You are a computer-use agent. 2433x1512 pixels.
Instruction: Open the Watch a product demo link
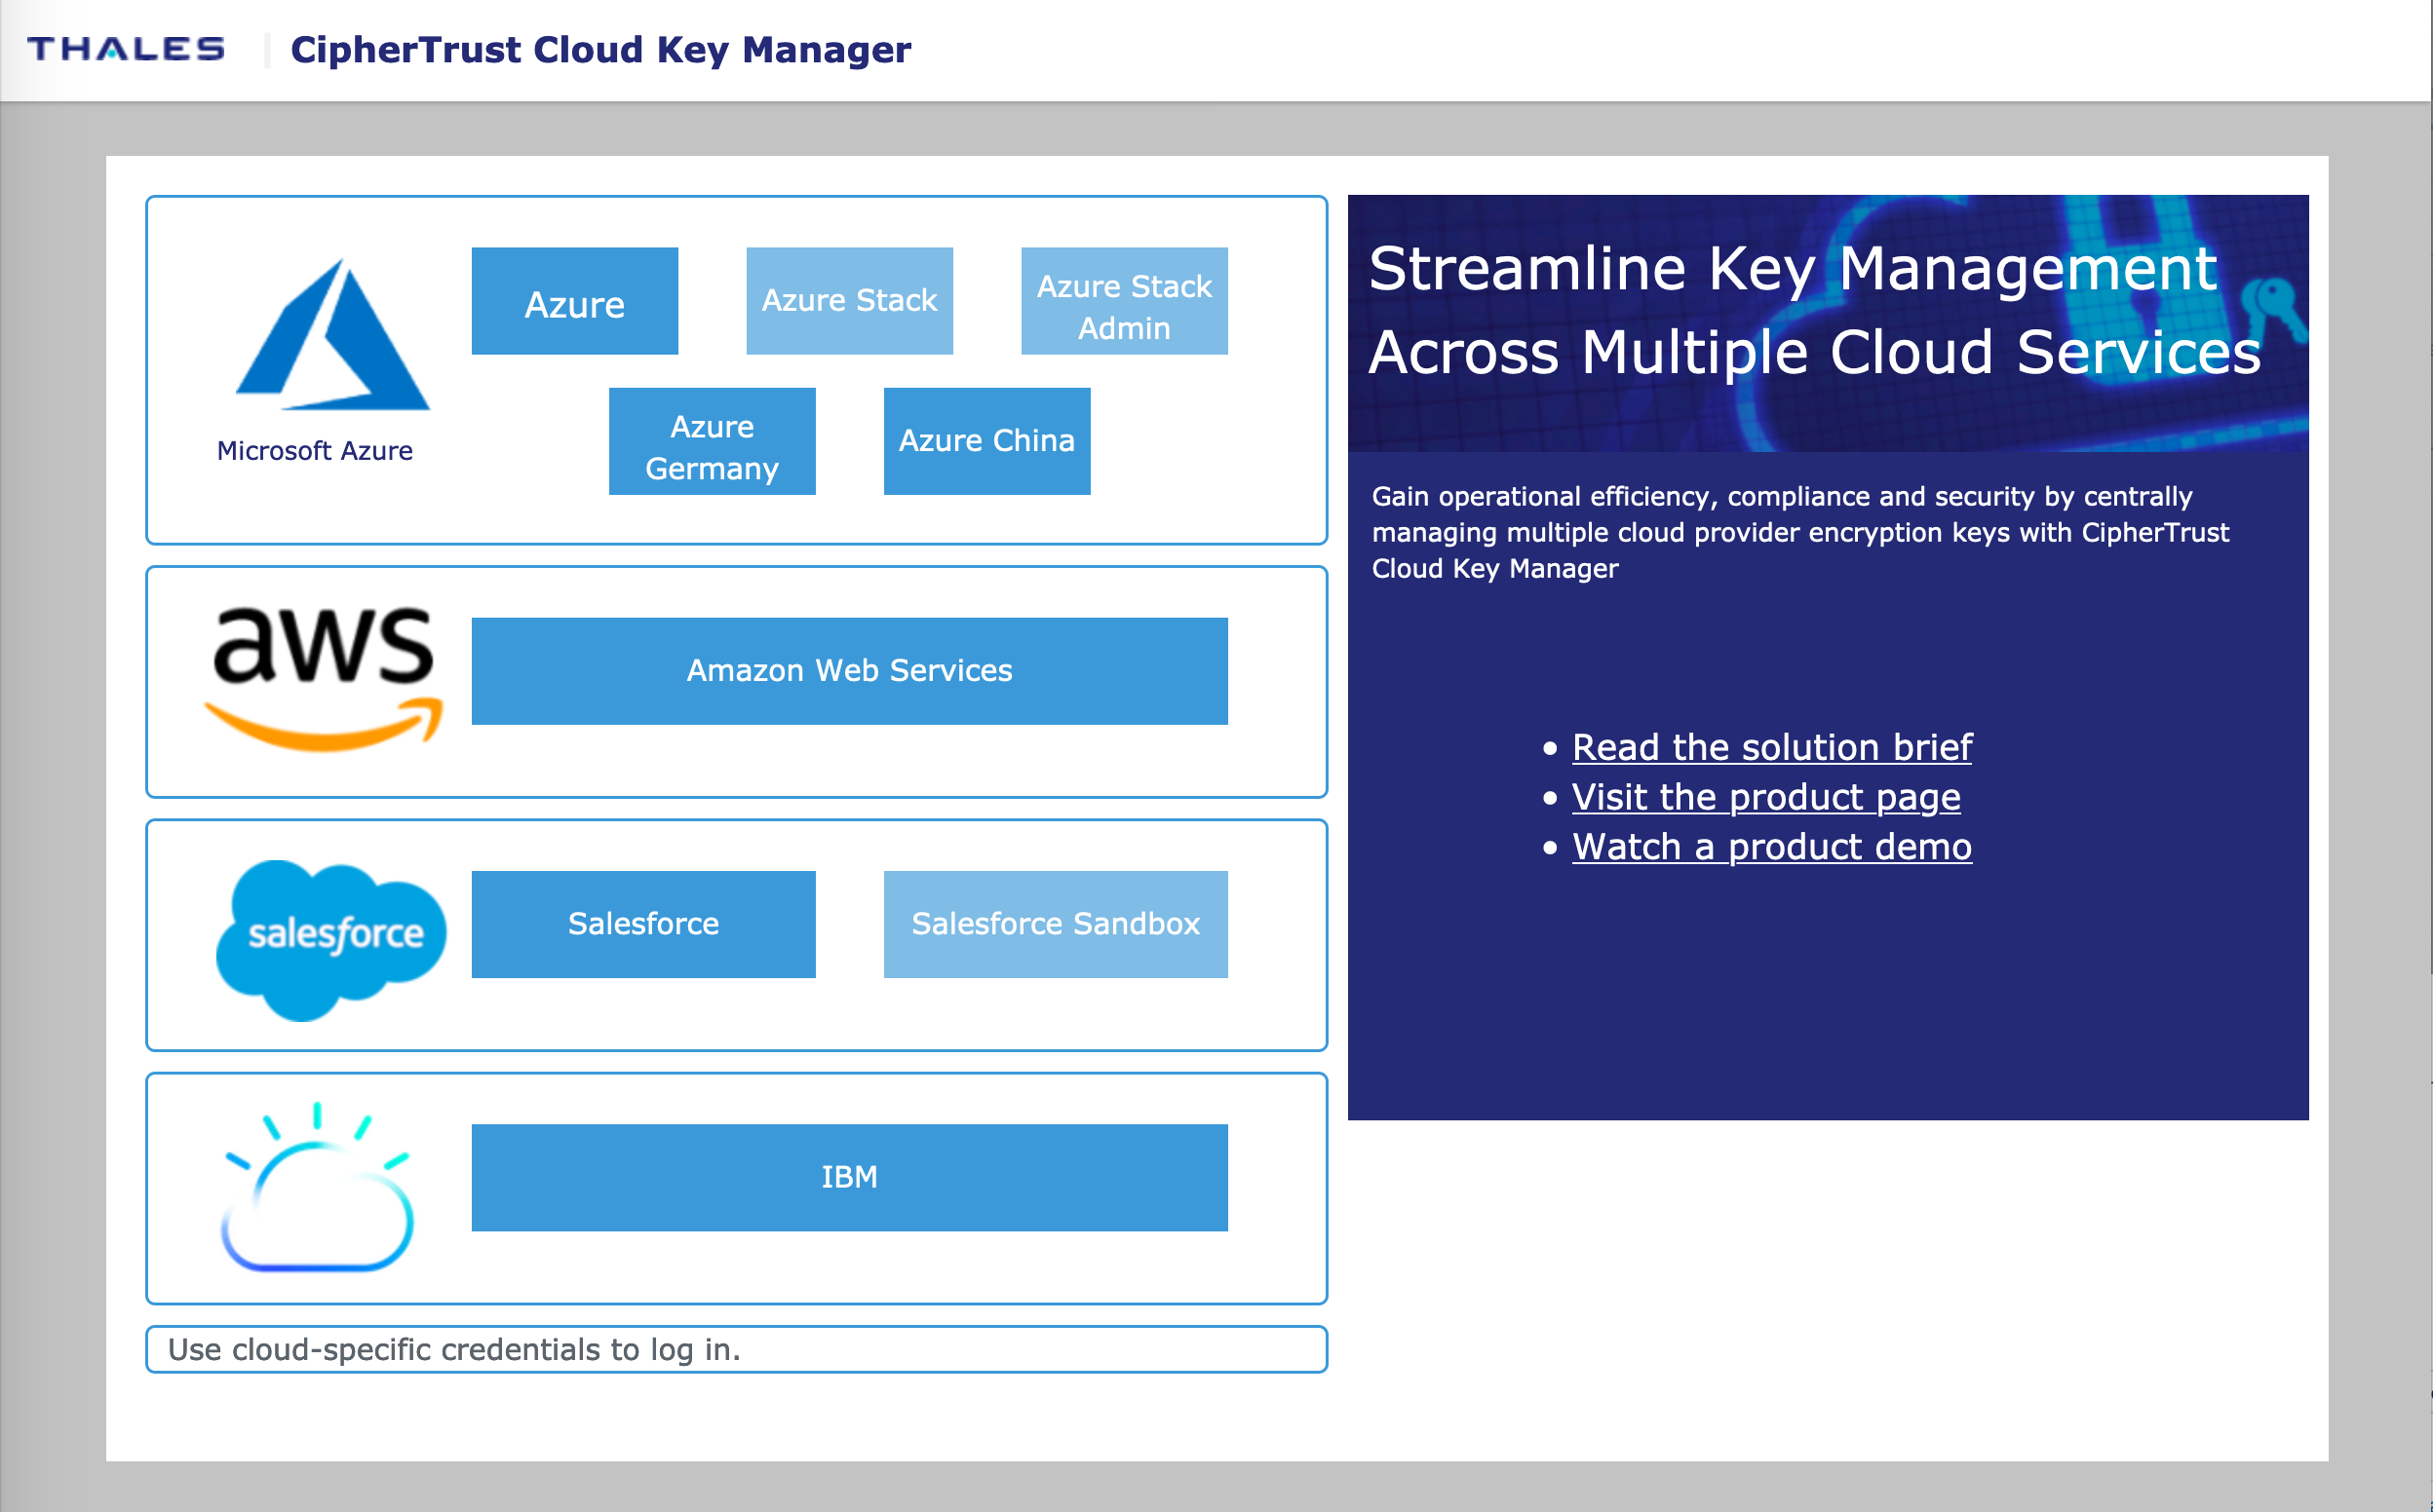[x=1771, y=848]
